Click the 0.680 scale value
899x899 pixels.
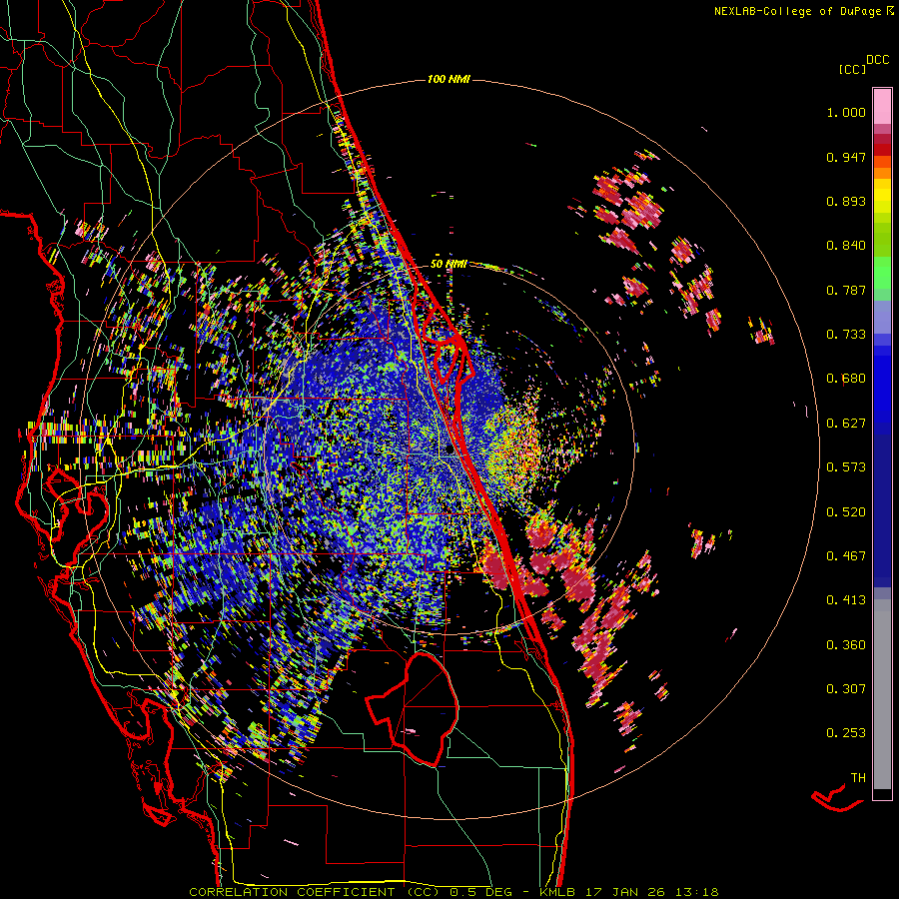[846, 379]
